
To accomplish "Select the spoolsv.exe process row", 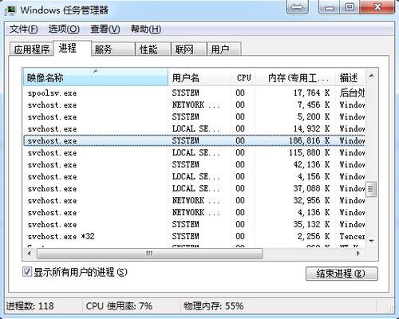I will point(194,93).
